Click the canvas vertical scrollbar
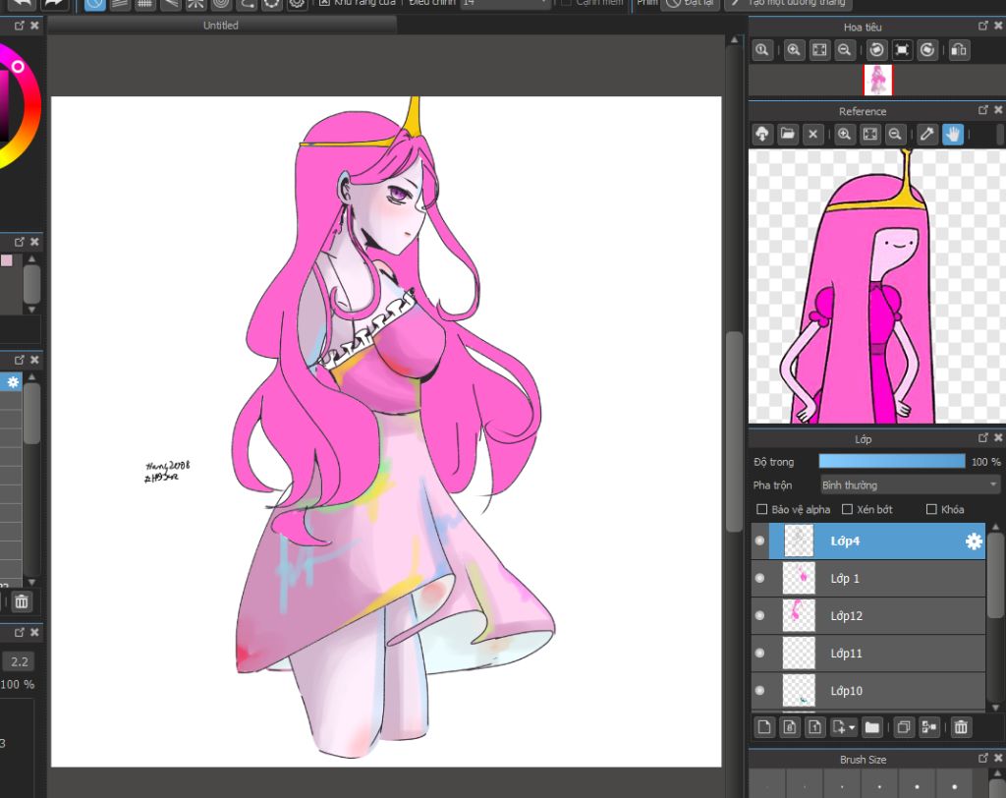The width and height of the screenshot is (1006, 798). point(734,431)
